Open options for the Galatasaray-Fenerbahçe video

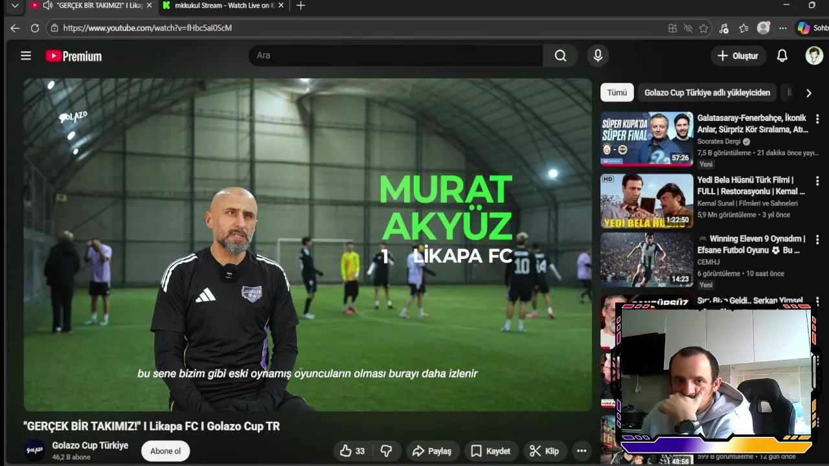tap(817, 119)
